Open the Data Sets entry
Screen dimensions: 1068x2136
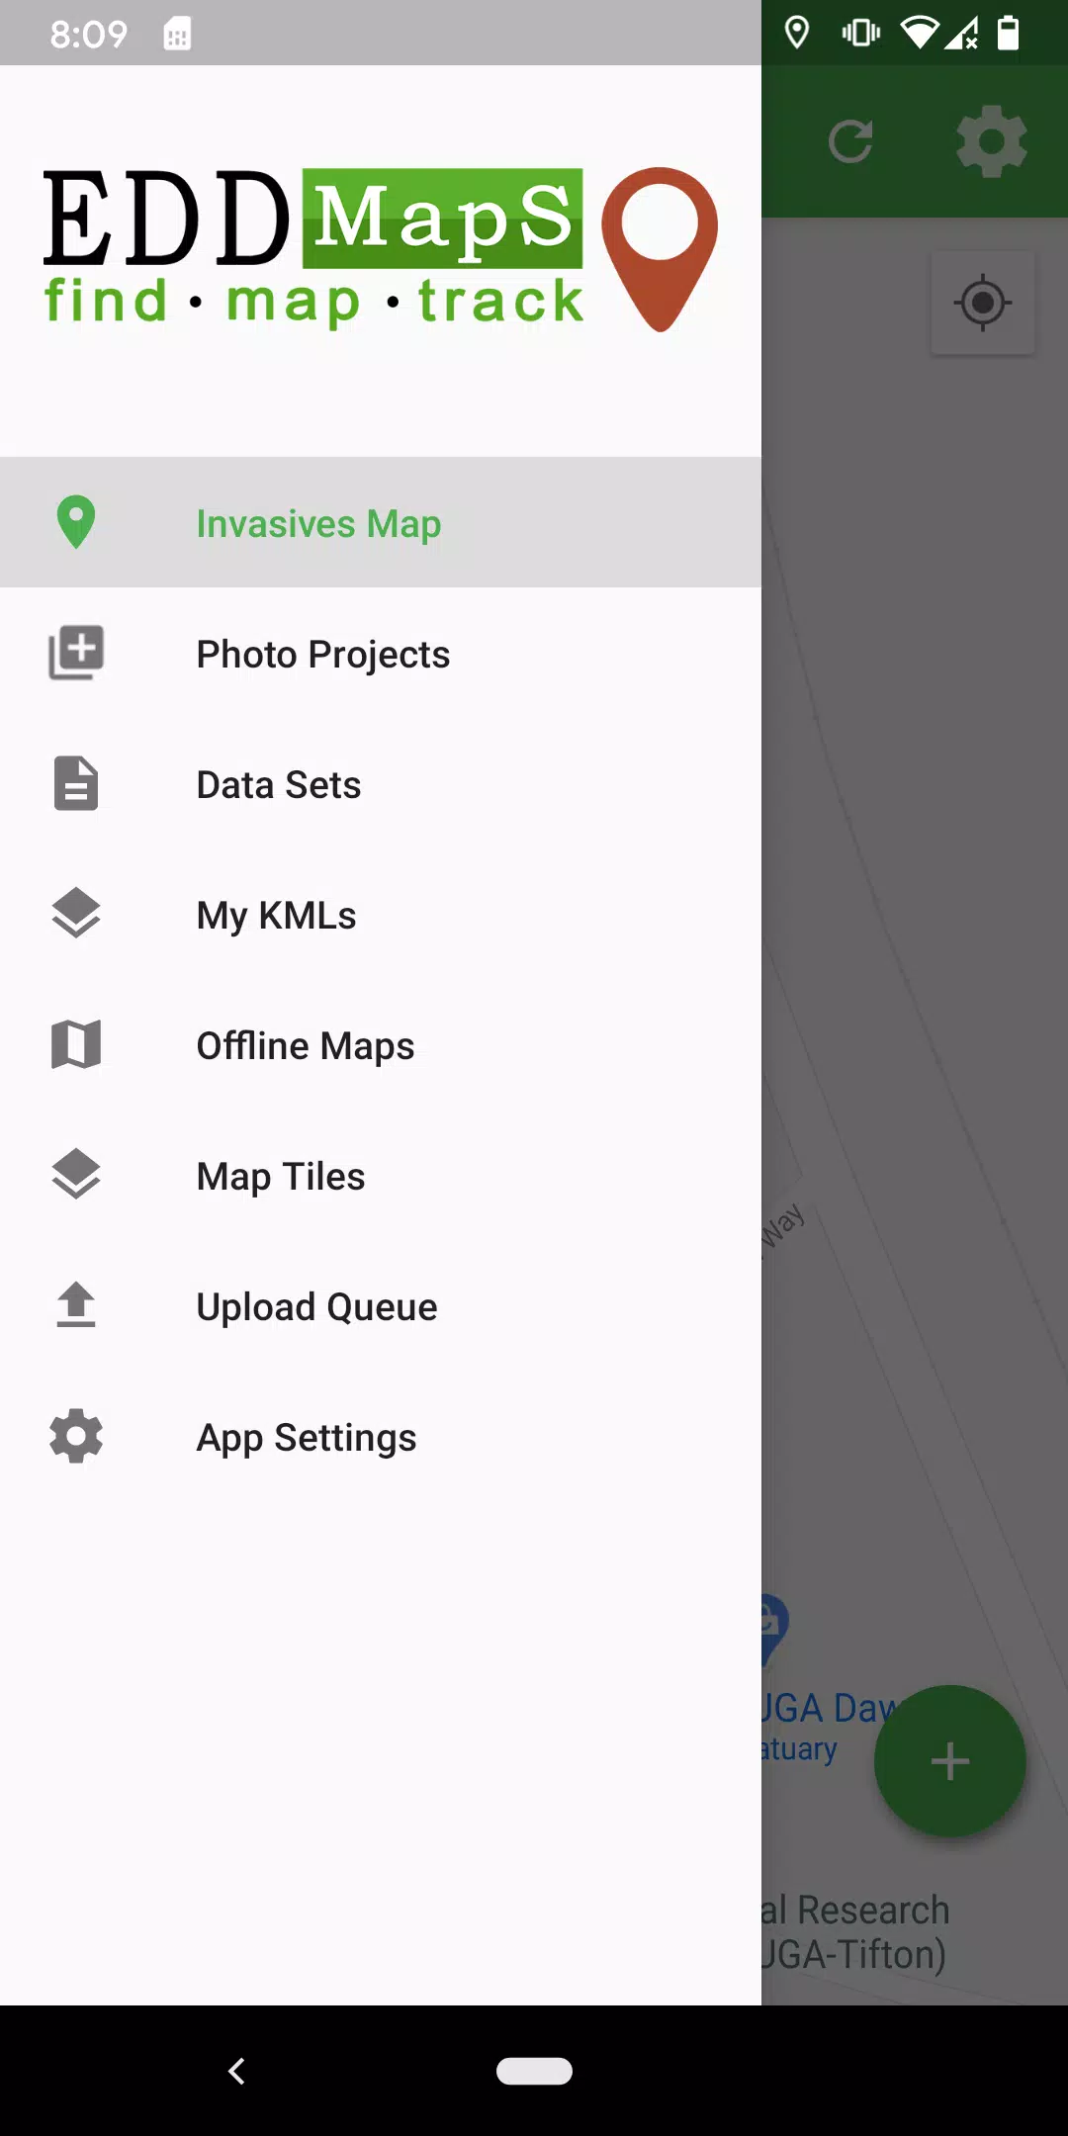click(381, 783)
